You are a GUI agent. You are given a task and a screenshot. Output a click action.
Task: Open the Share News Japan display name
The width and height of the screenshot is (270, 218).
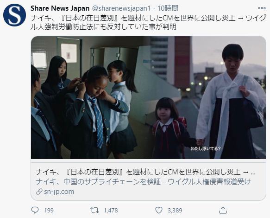(x=60, y=8)
